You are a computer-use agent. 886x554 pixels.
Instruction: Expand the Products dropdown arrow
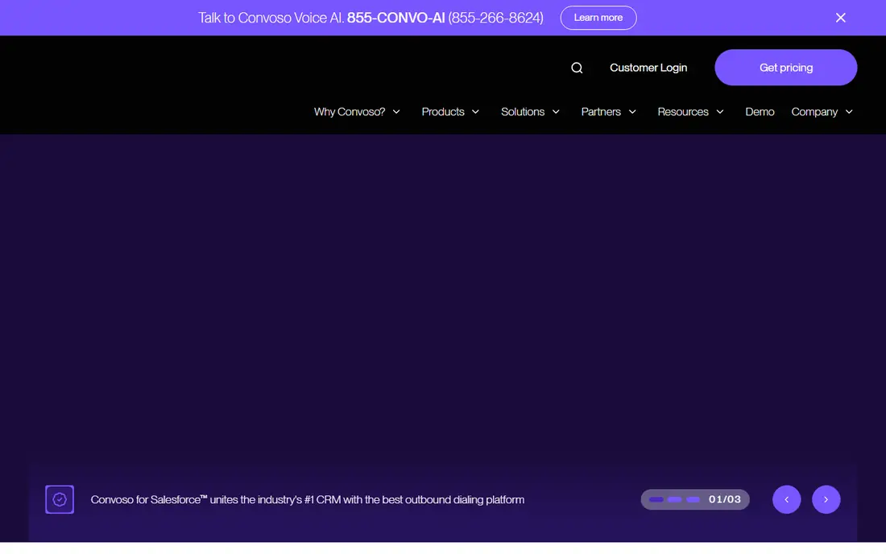475,112
